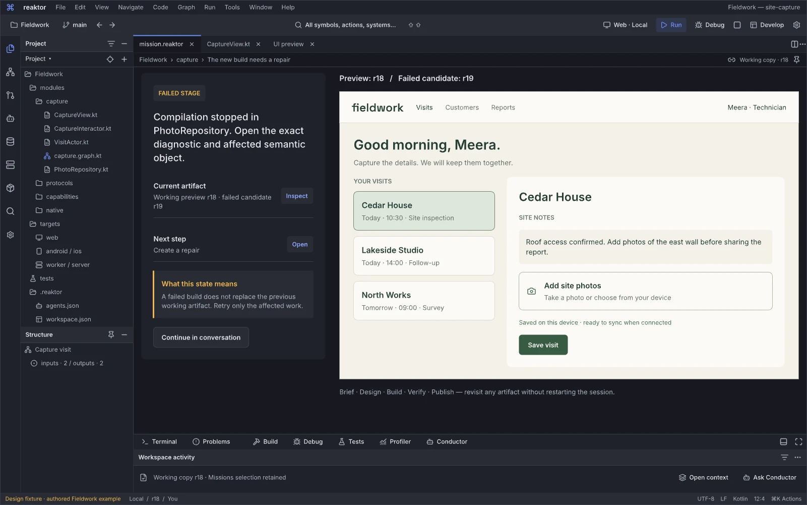The height and width of the screenshot is (505, 807).
Task: Open Workspace activity more options
Action: (x=797, y=457)
